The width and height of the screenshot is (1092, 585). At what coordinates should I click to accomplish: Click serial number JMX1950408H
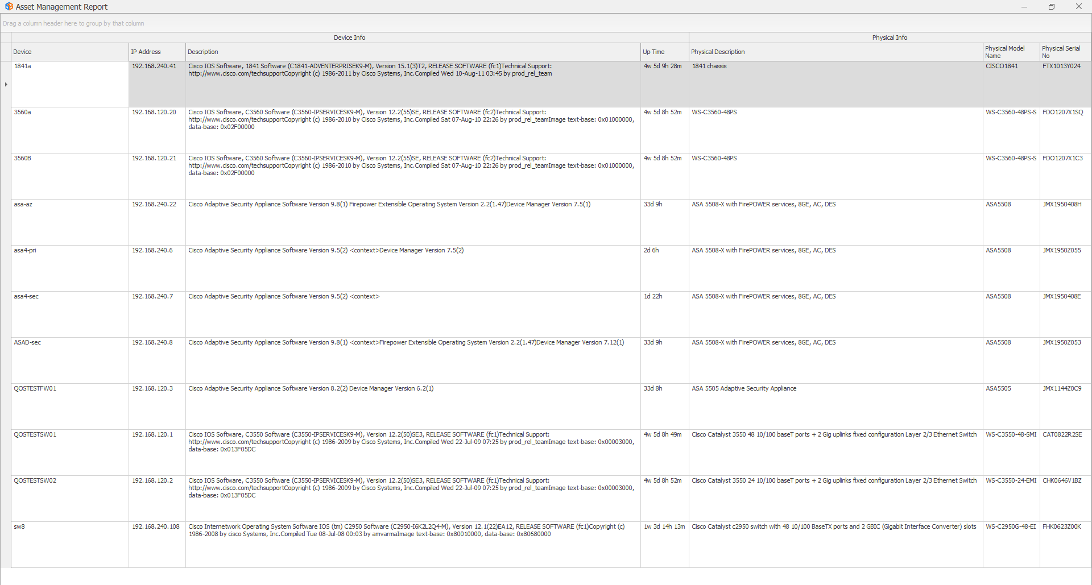[1065, 222]
